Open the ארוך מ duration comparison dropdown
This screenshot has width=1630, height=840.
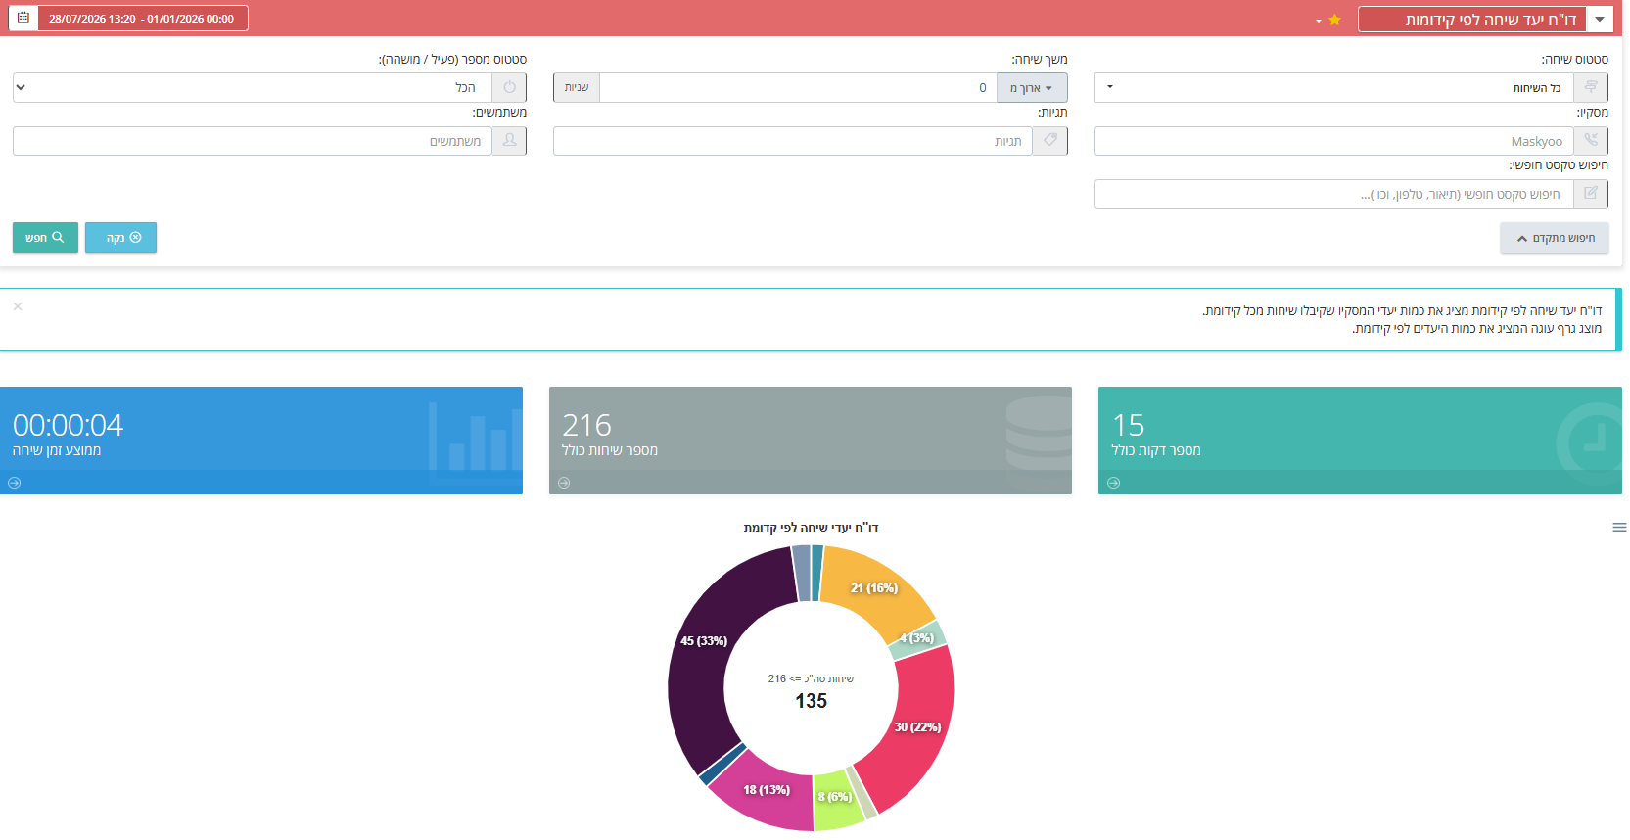coord(1032,88)
